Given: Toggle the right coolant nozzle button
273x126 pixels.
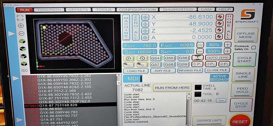Looking at the screenshot, I should 142,65.
